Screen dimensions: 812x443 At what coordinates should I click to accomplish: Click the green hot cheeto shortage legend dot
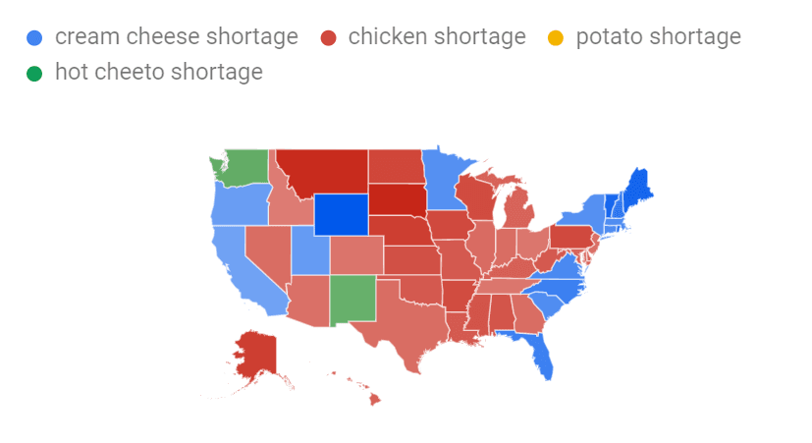[34, 74]
